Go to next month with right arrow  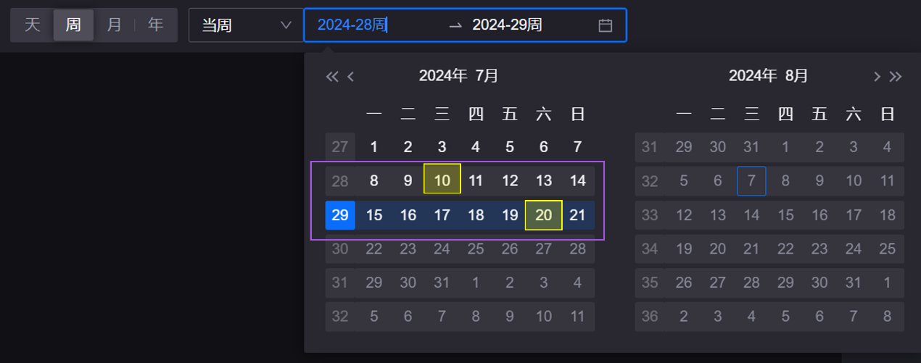click(x=877, y=77)
